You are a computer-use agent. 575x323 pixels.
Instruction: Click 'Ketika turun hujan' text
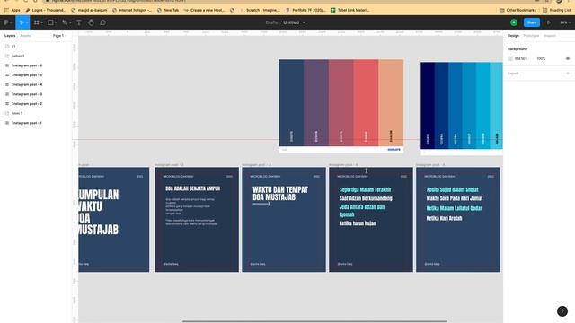pos(358,223)
